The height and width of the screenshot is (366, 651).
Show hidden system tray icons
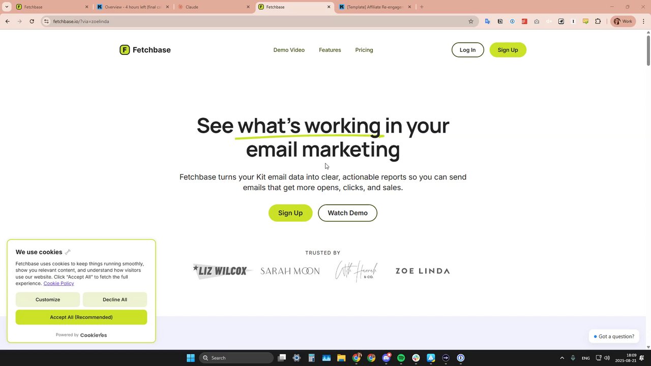(562, 358)
